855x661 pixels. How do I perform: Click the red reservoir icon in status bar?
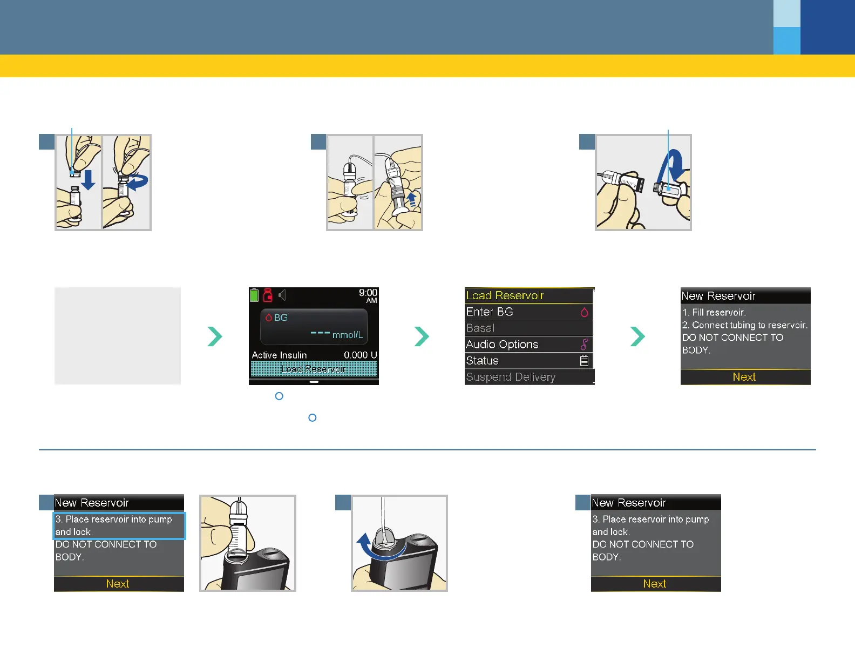[268, 295]
